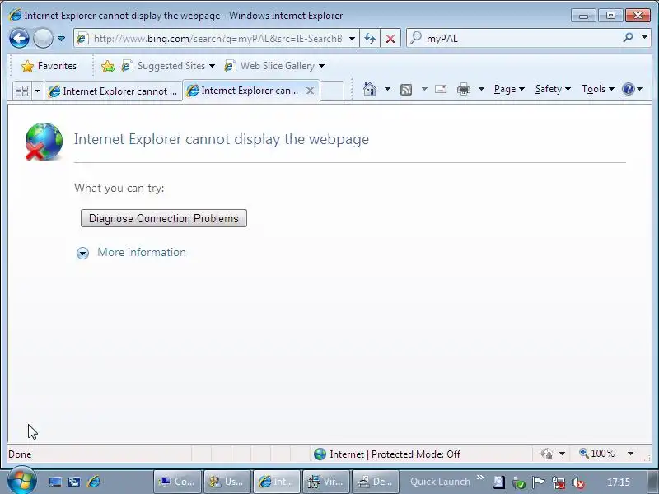Run search with the magnifier icon at right

pos(628,38)
